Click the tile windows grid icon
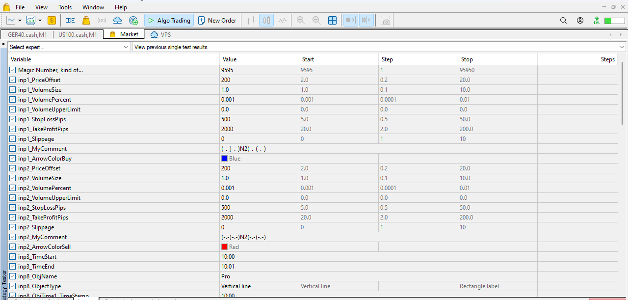Screen dimensions: 628x300 [333, 20]
